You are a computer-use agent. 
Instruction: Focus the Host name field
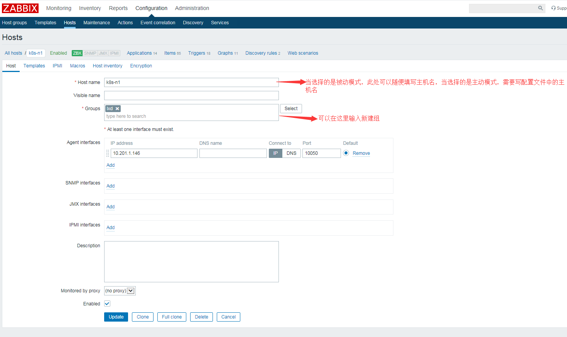click(x=191, y=82)
